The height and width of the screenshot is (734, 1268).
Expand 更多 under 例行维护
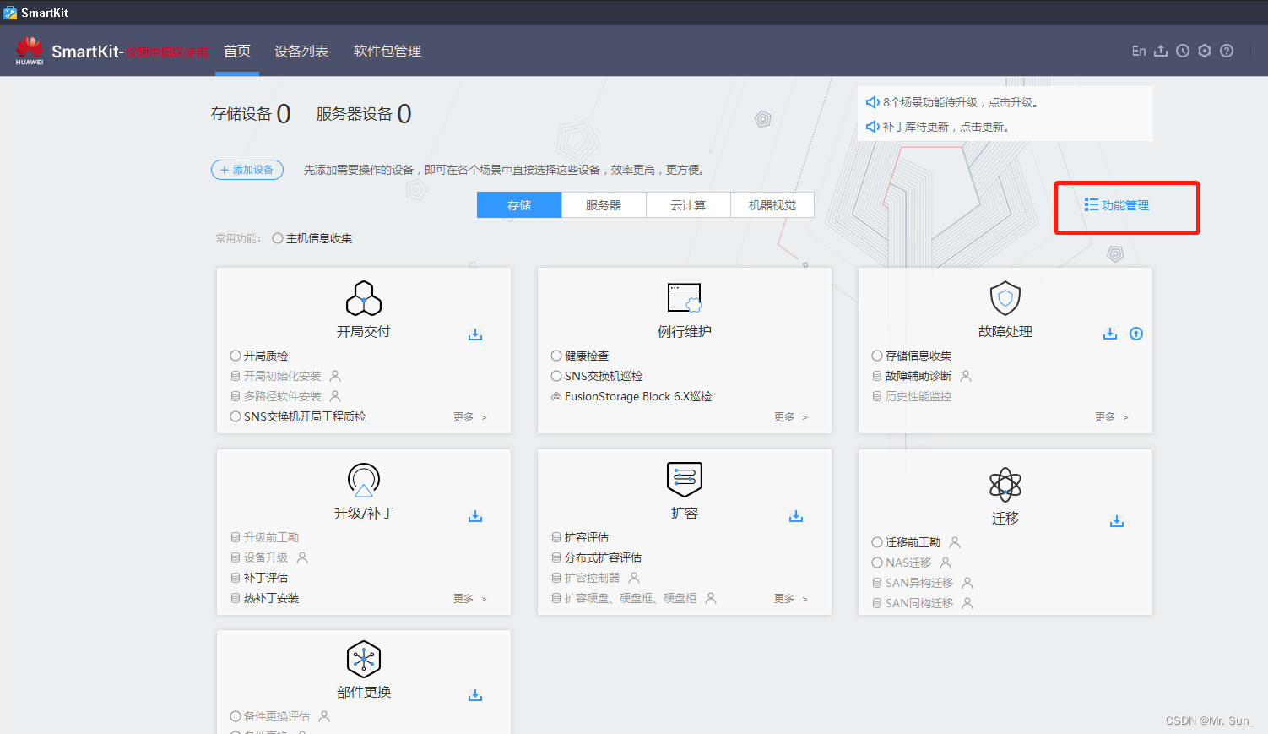786,416
